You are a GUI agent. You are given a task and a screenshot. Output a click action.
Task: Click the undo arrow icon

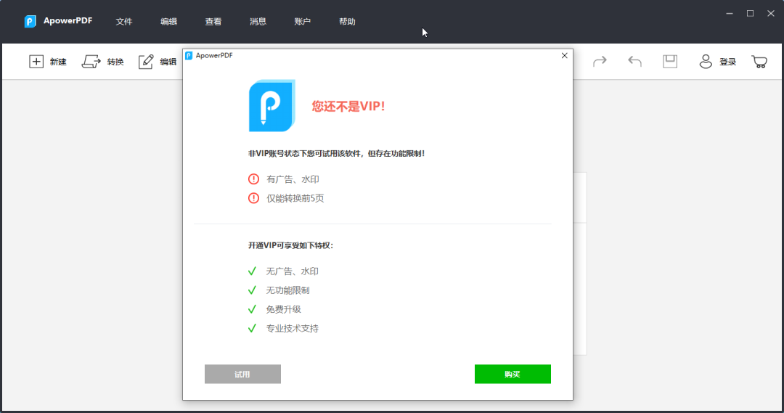(635, 62)
